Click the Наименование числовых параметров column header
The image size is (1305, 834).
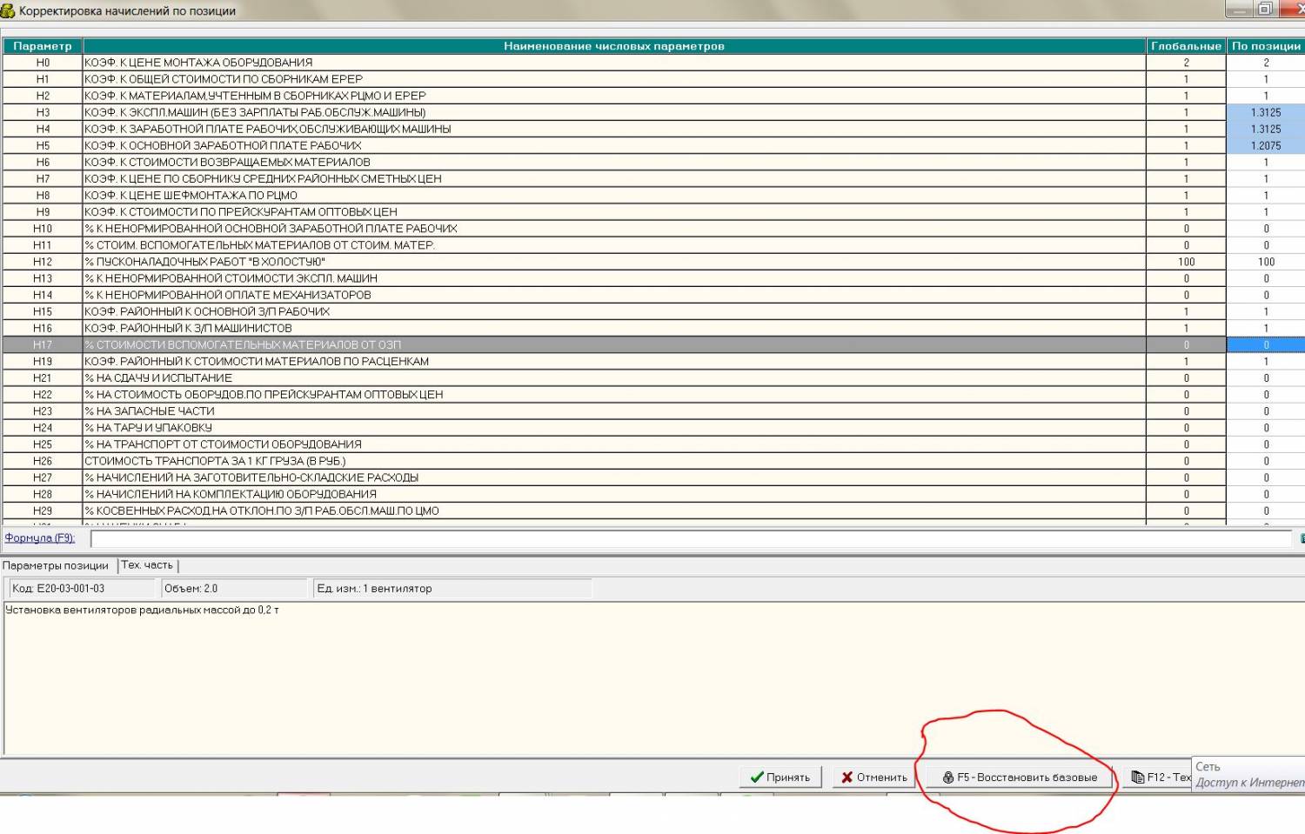(x=614, y=46)
